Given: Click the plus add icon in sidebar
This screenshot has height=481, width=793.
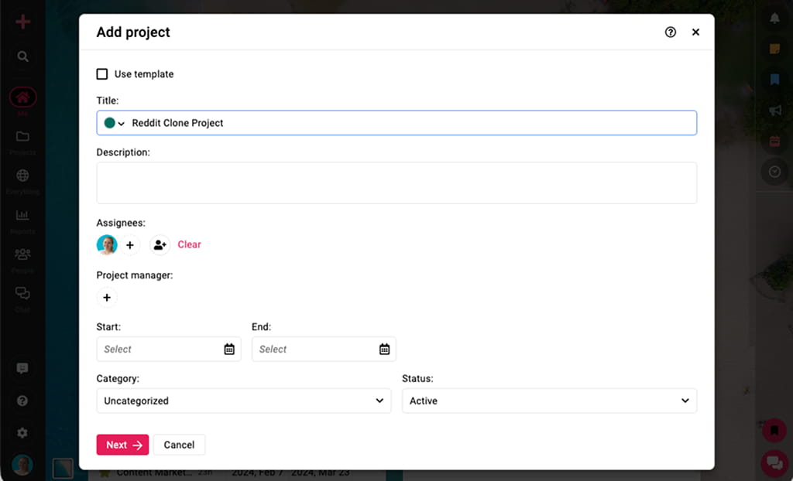Looking at the screenshot, I should [22, 22].
